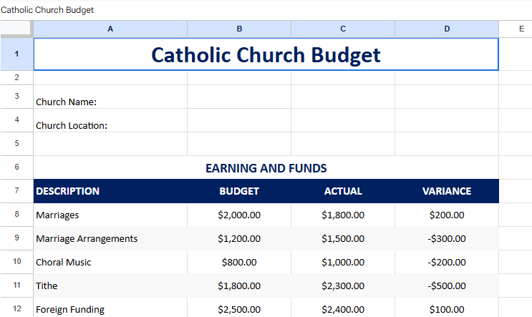532x317 pixels.
Task: Click the Church Name label cell
Action: pyautogui.click(x=110, y=102)
